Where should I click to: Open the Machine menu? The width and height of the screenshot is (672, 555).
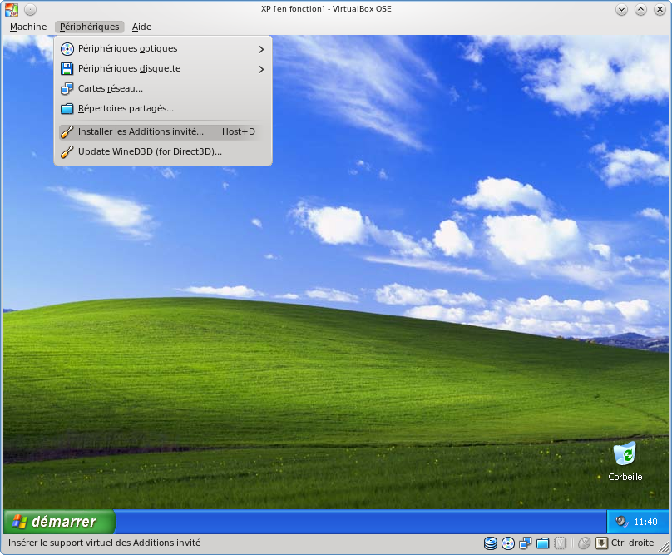coord(28,27)
